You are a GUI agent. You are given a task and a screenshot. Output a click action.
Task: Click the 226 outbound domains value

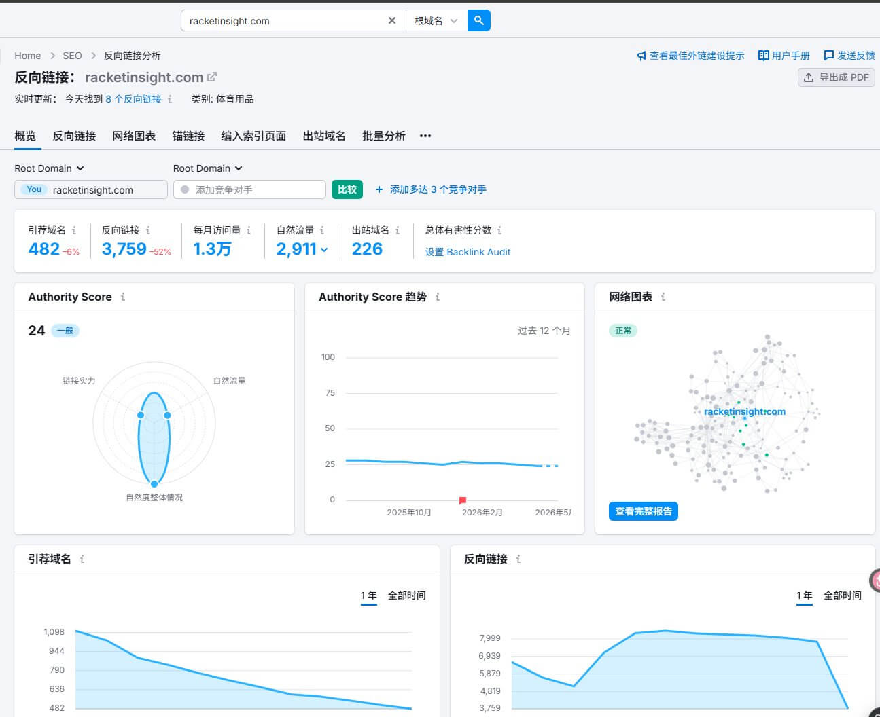click(367, 249)
